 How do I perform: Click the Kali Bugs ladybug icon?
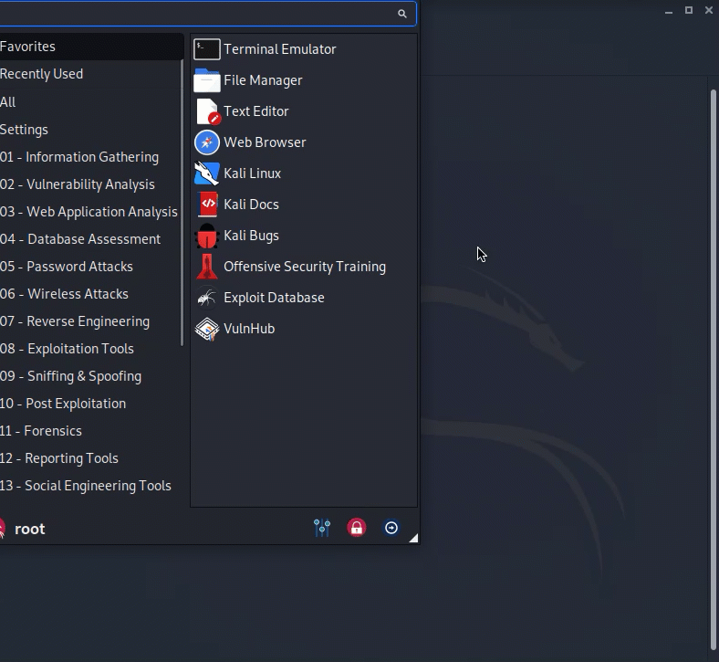[x=206, y=236]
